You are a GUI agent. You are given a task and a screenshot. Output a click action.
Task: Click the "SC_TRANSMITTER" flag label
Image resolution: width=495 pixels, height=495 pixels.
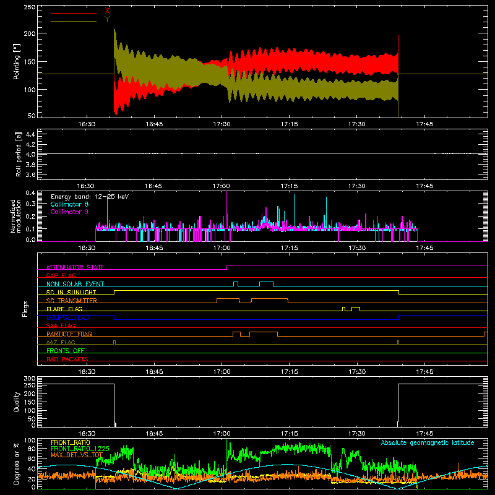(x=71, y=300)
